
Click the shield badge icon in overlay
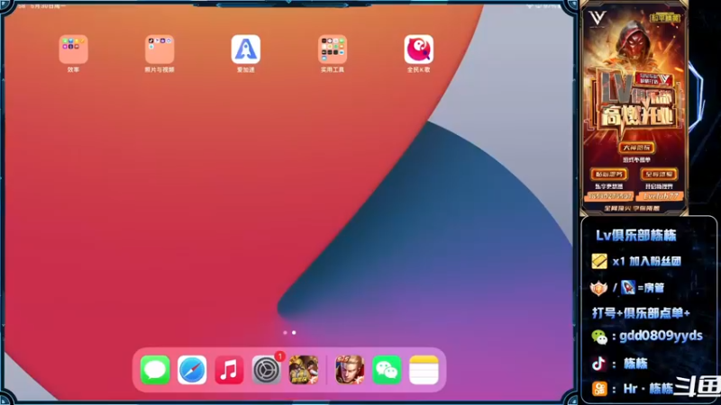click(x=598, y=288)
